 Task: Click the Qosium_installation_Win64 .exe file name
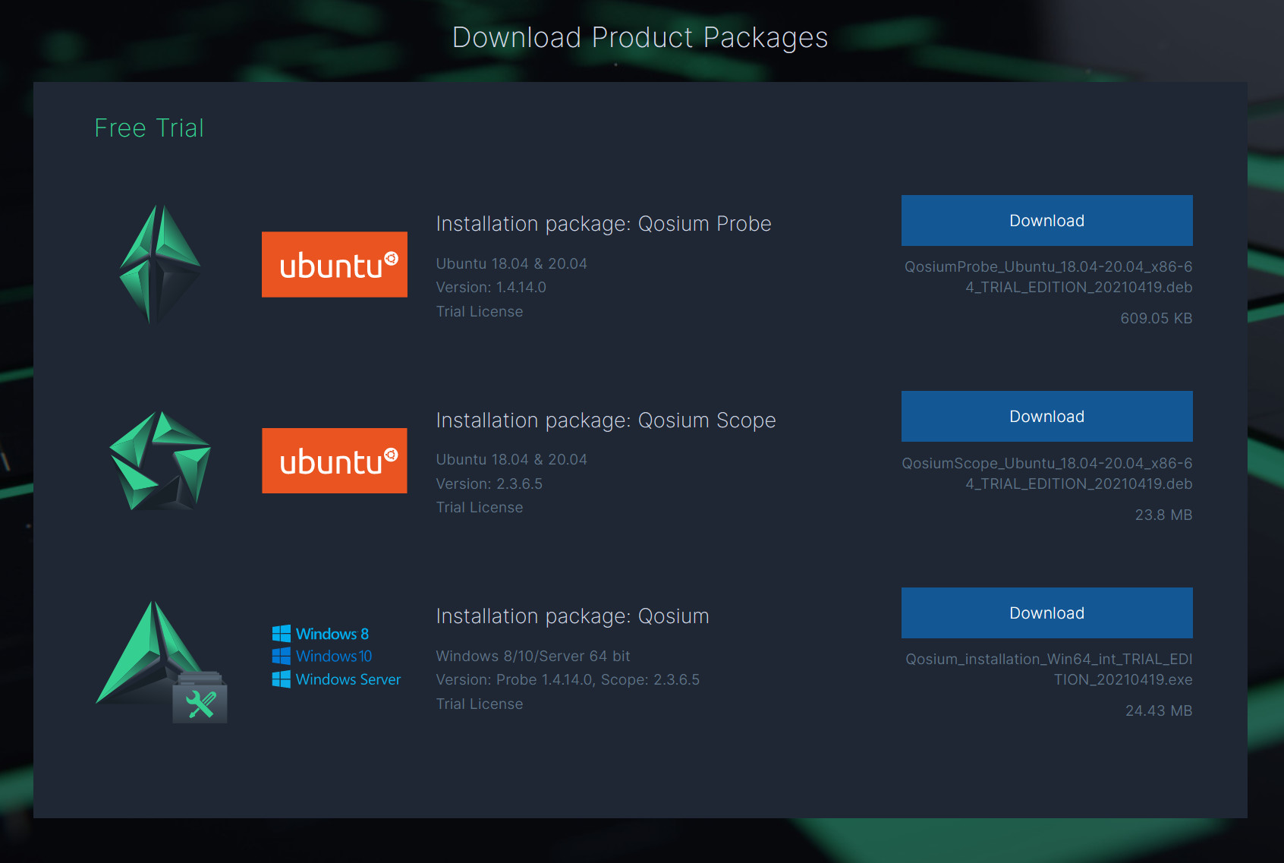(1049, 669)
